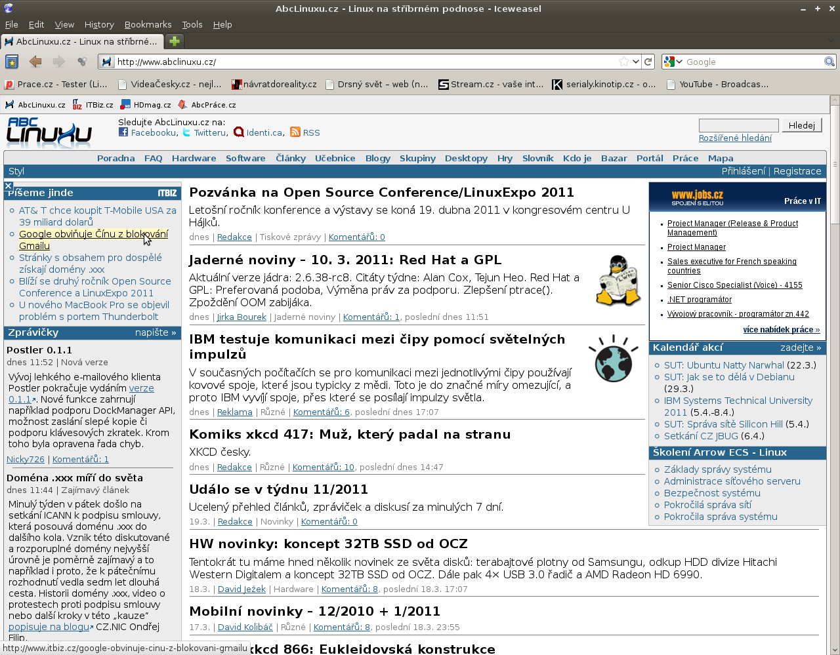Click the Hledej search button
840x655 pixels.
802,125
